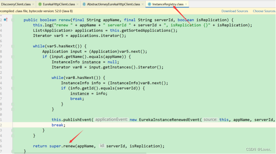Click the input.getInstances().iterator() call
This screenshot has height=154, width=276.
(x=126, y=67)
